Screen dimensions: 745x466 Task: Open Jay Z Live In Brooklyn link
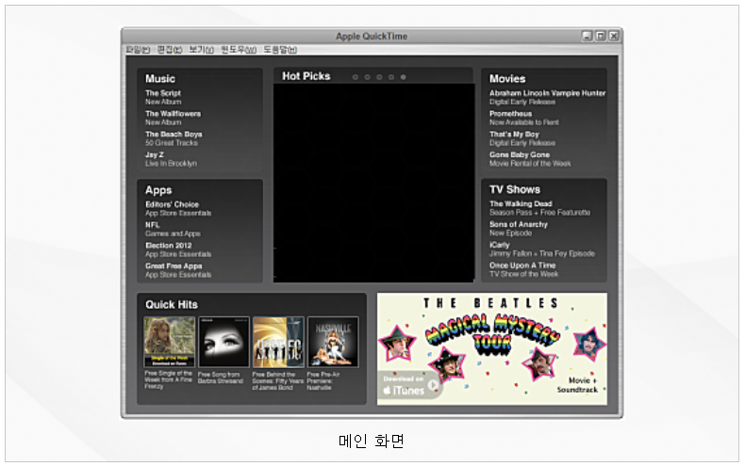(x=171, y=159)
